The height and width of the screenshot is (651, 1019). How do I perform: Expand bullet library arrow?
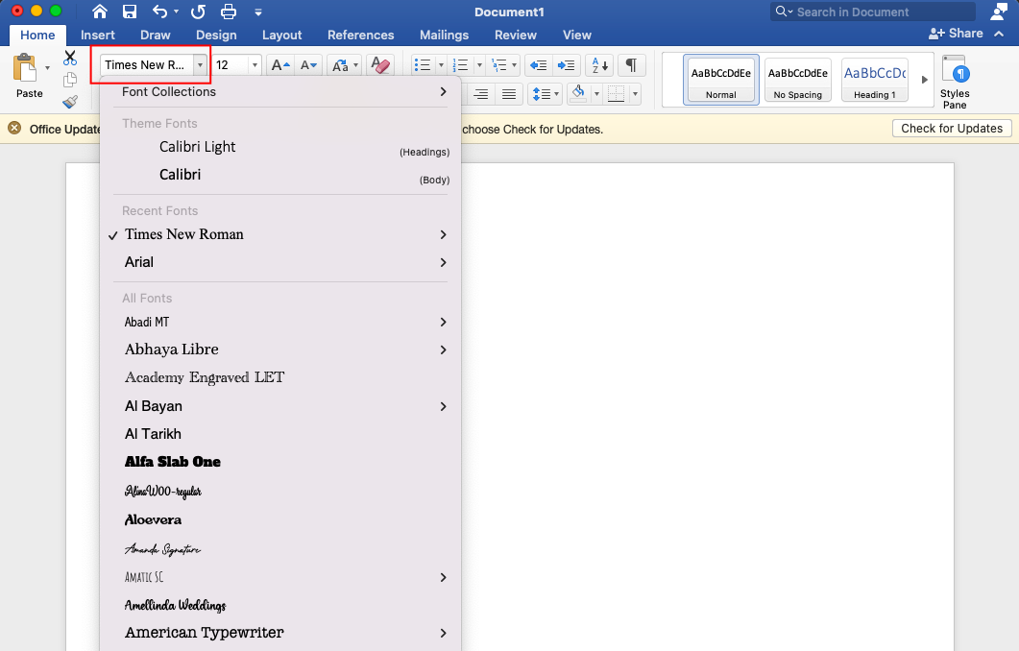(441, 65)
